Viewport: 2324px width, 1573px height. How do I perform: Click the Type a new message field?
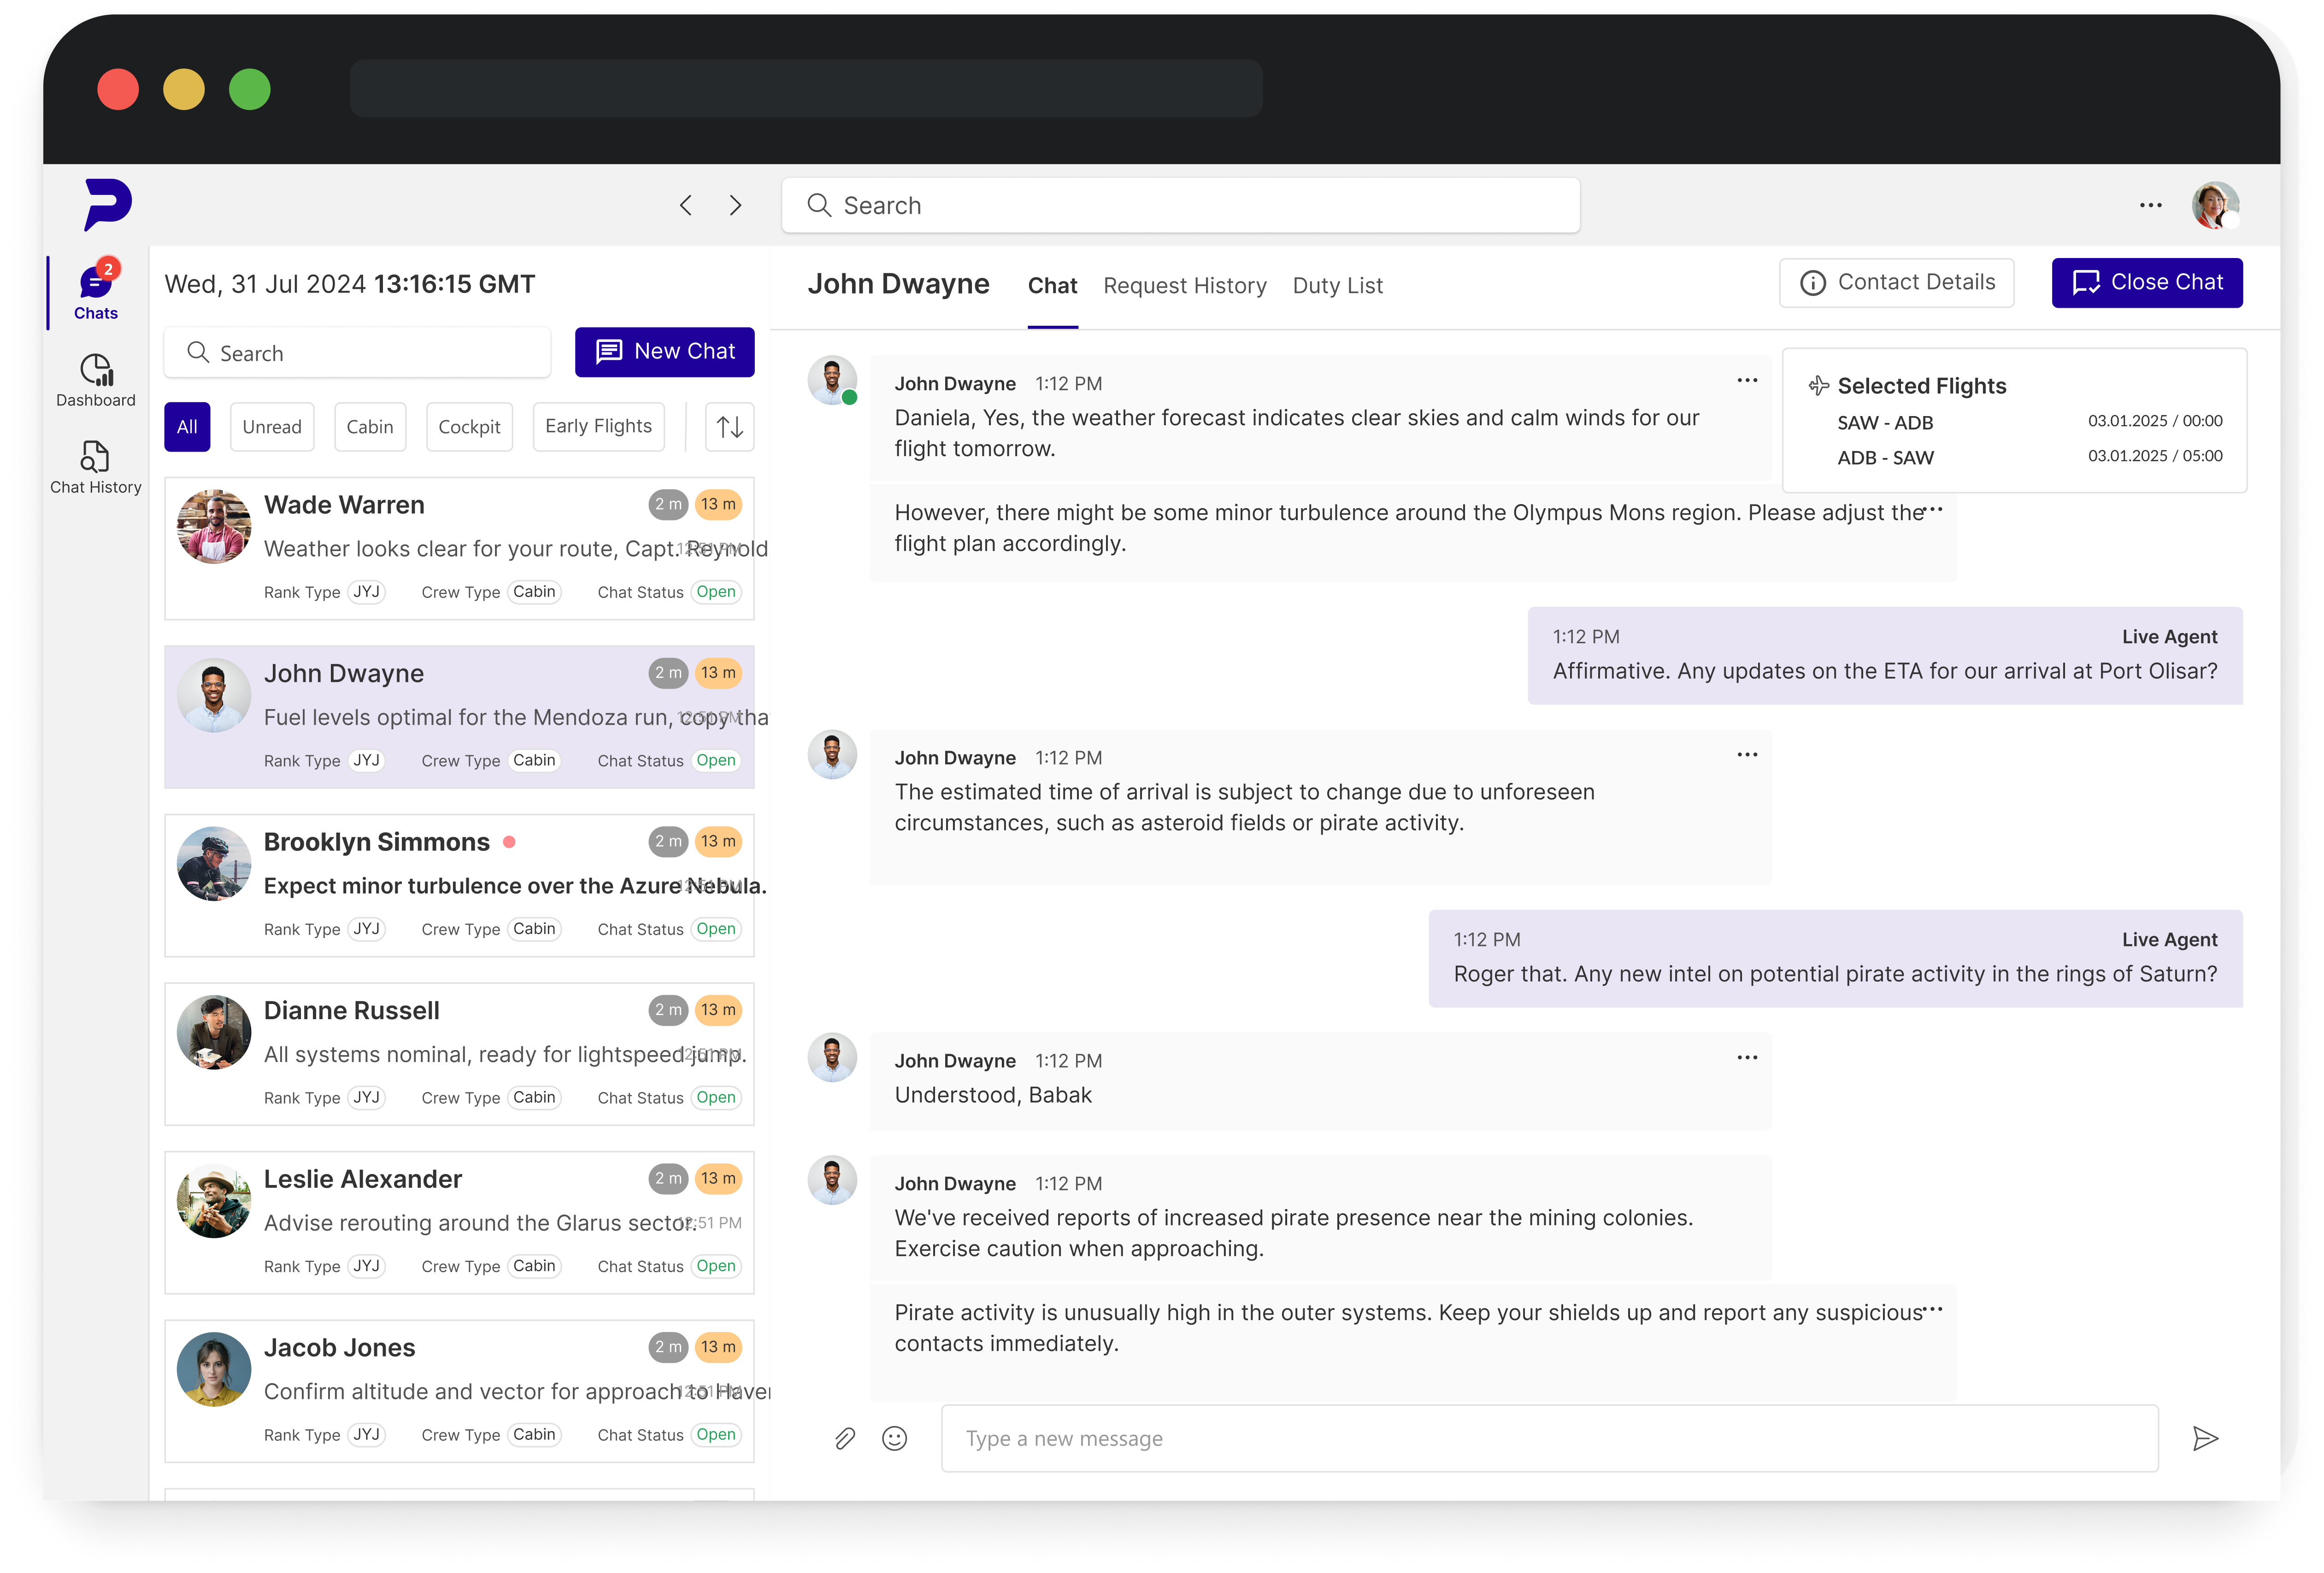(x=1300, y=1438)
